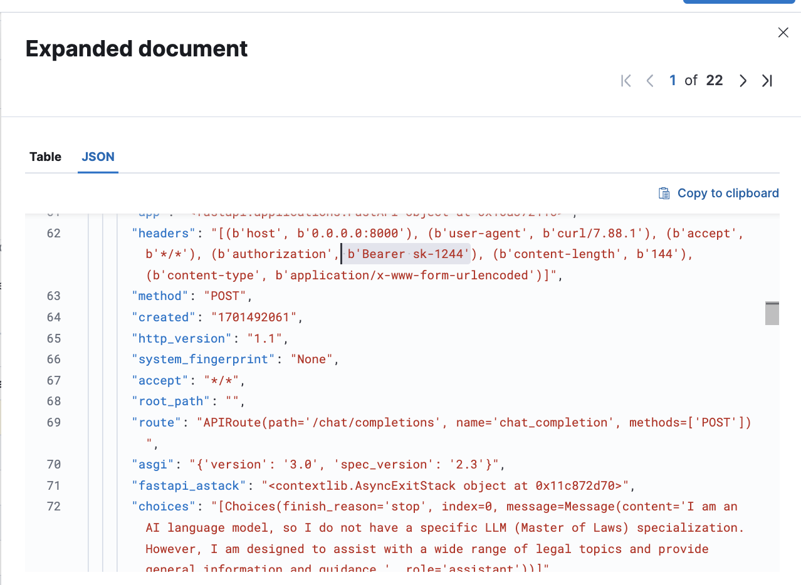Click the highlighted Bearer sk-1244 text
Viewport: 801px width, 585px height.
click(408, 254)
